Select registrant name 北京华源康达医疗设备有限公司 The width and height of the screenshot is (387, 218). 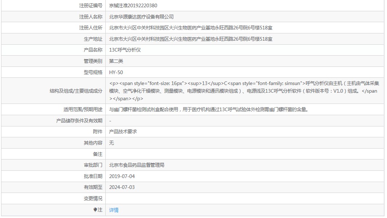[141, 17]
